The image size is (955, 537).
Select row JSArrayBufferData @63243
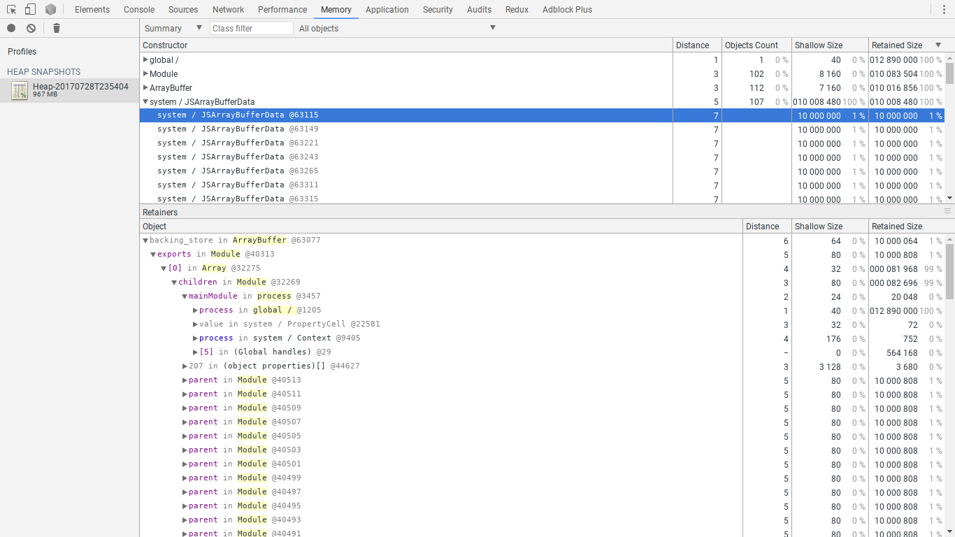coord(542,157)
